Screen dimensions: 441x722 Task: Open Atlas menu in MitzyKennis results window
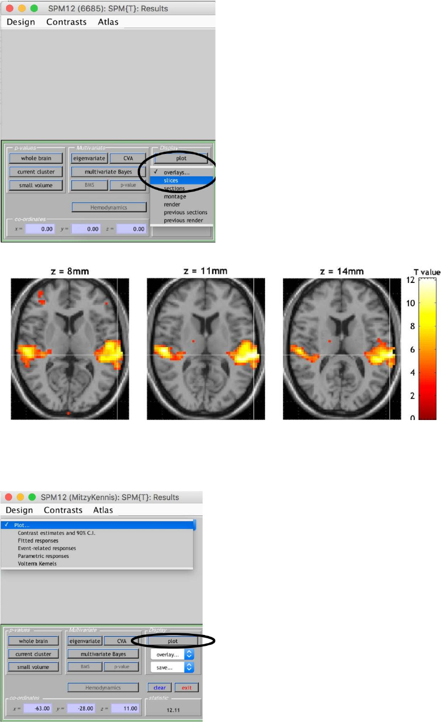point(103,510)
